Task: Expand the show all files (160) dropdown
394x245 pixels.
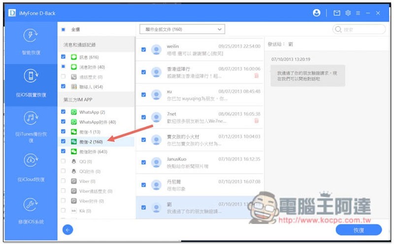Action: pyautogui.click(x=182, y=29)
